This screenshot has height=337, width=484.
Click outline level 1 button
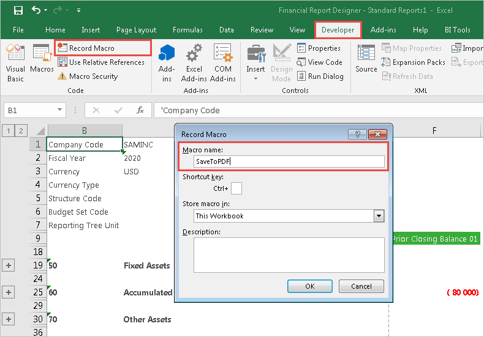click(9, 131)
